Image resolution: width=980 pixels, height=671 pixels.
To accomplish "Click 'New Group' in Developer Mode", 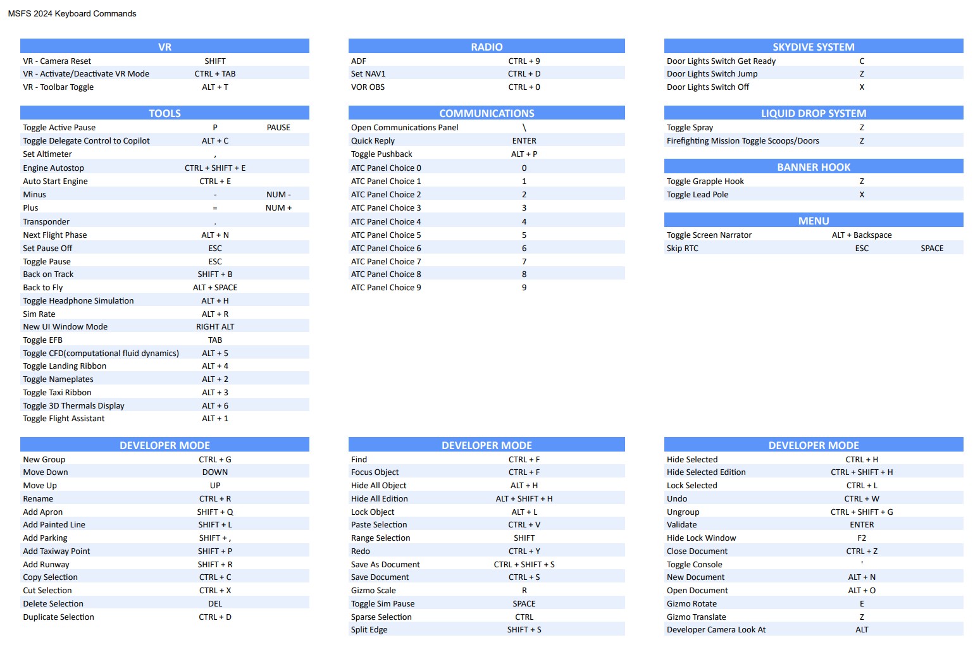I will pyautogui.click(x=44, y=460).
